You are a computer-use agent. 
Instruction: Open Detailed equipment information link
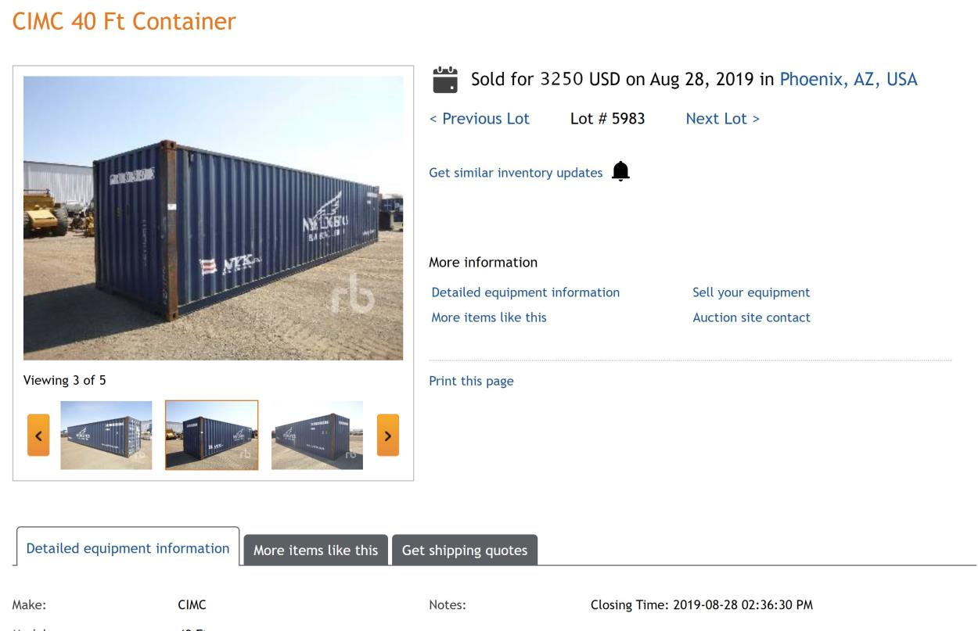(x=525, y=292)
